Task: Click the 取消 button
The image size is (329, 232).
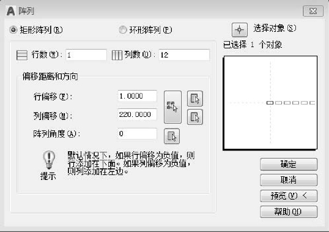Action: click(289, 180)
